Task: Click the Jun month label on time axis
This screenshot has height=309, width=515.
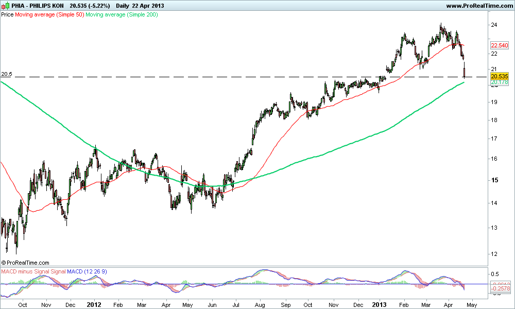Action: 212,305
